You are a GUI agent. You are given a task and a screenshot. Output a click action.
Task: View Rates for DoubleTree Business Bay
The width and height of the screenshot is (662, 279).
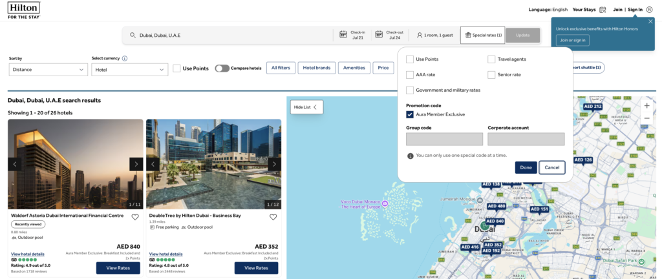[256, 268]
